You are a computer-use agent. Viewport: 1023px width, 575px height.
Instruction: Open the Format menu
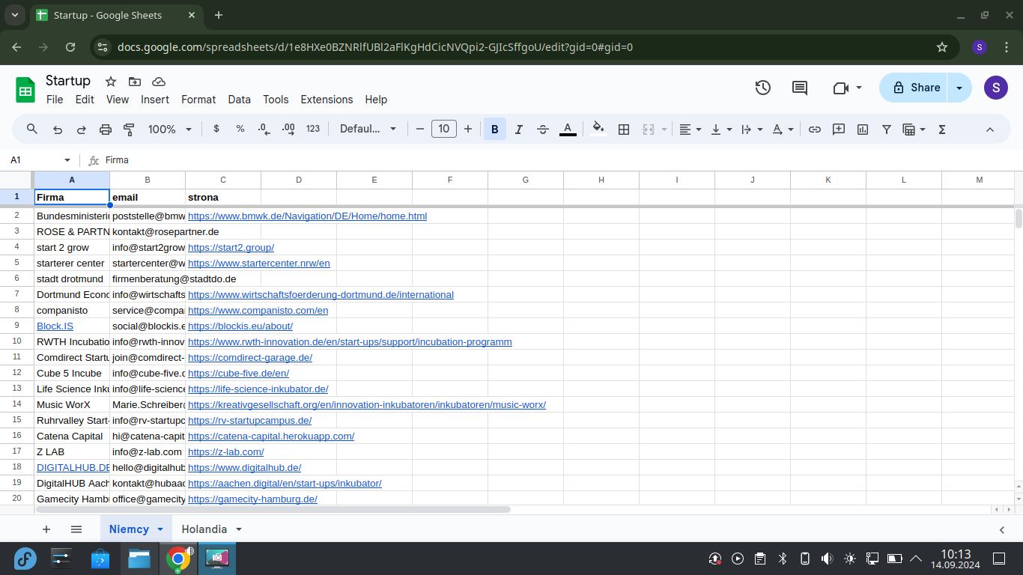(x=198, y=100)
